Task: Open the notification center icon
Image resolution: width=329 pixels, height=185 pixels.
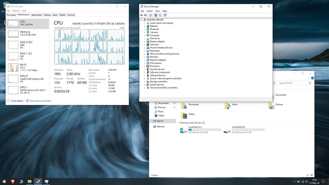Action: (x=323, y=181)
